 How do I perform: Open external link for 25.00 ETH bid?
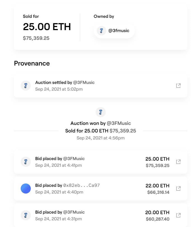(x=178, y=162)
